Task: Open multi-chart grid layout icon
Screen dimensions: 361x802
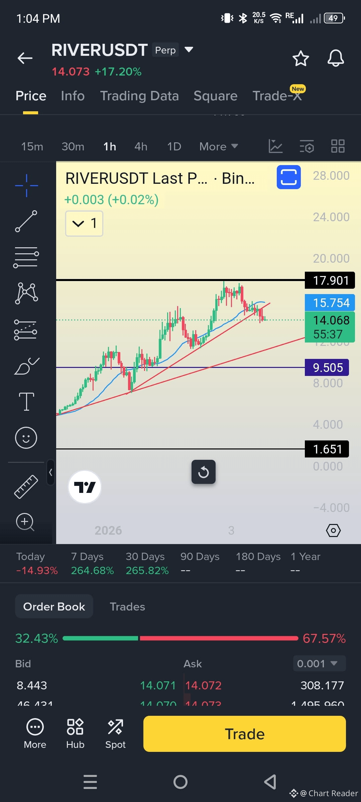Action: [338, 146]
